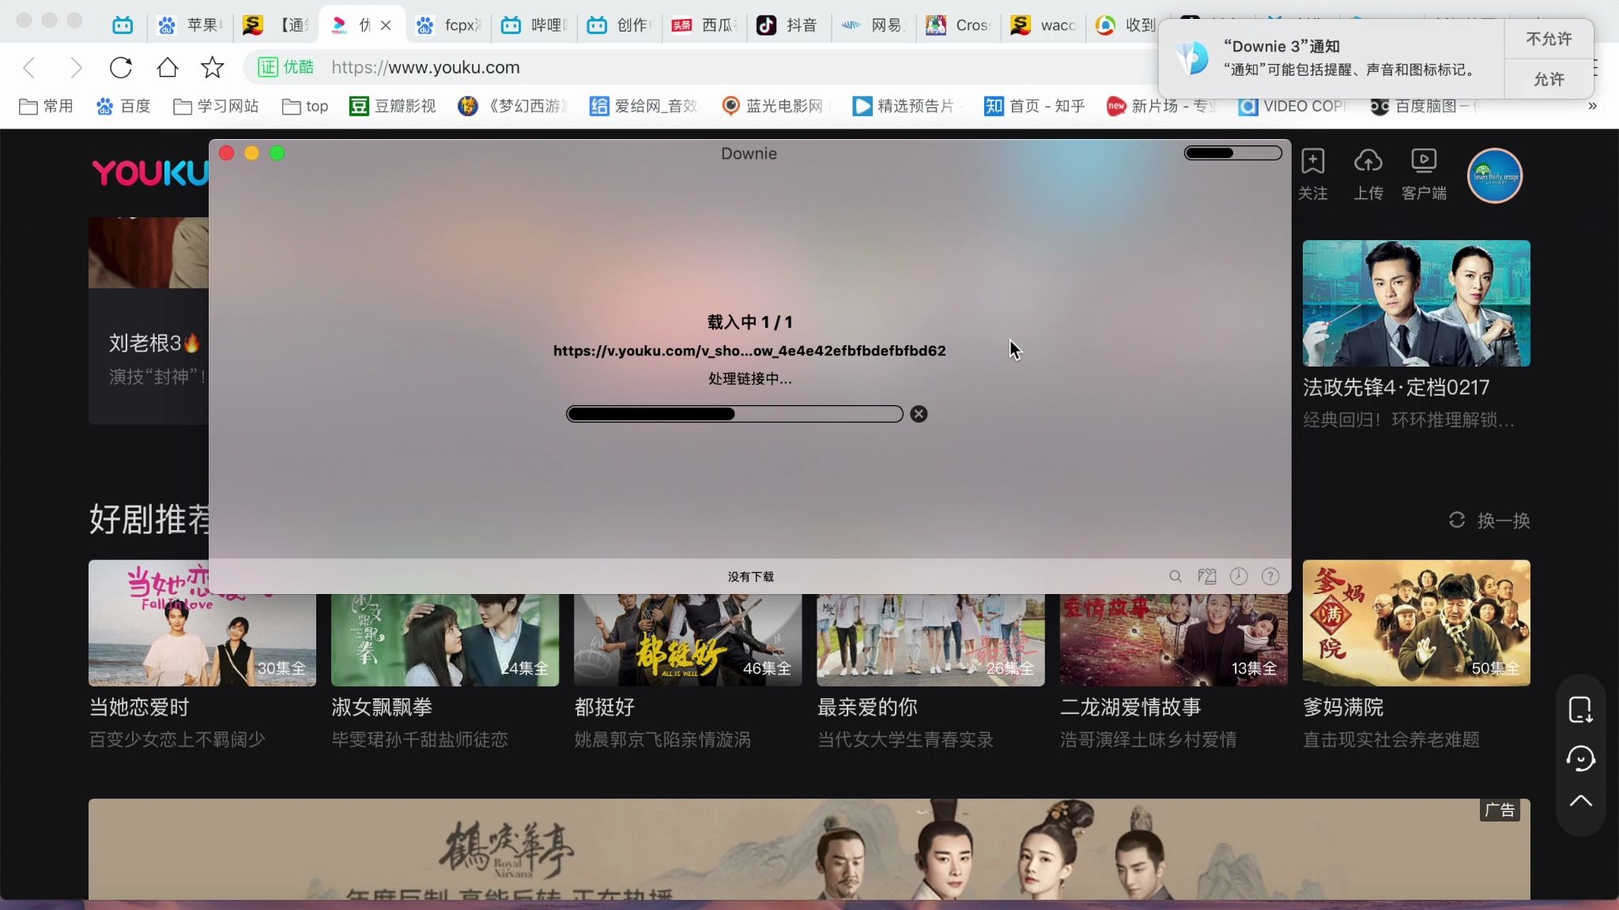Viewport: 1619px width, 910px height.
Task: Click the Downie search icon
Action: tap(1176, 576)
